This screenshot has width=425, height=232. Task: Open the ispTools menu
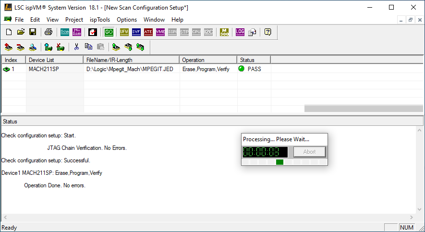point(100,20)
